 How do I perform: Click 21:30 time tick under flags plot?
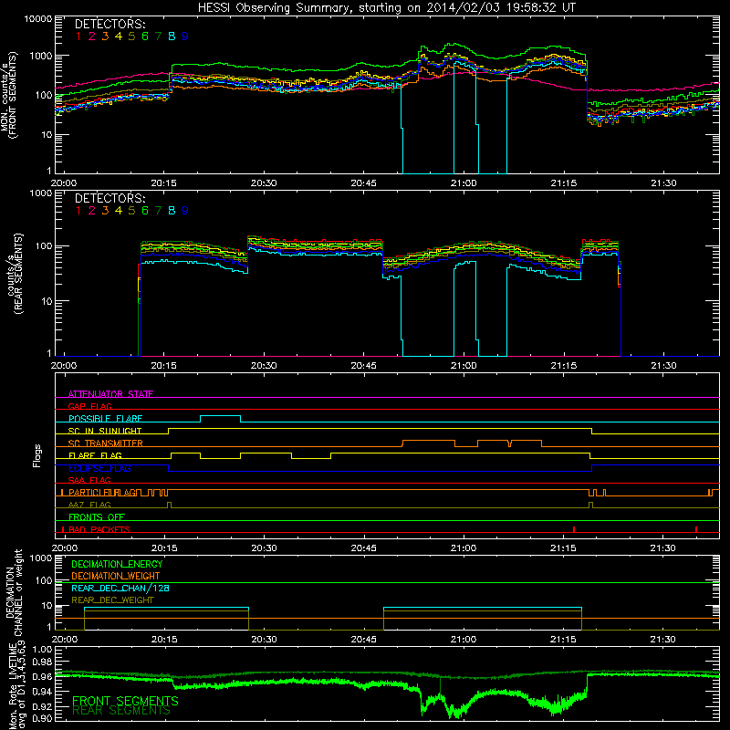663,548
